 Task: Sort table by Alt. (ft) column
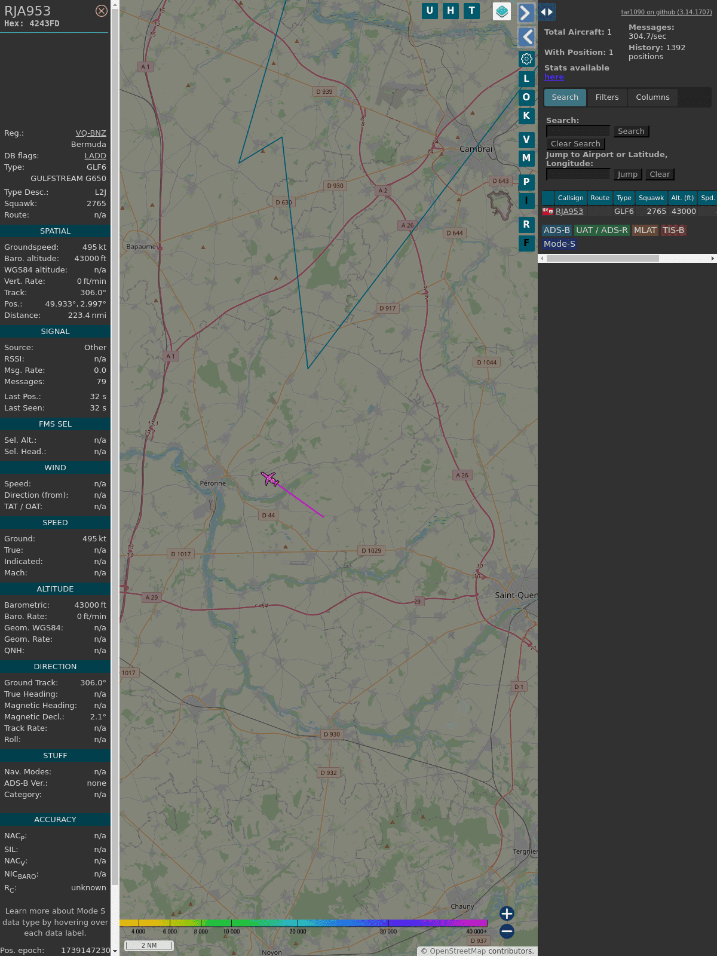[682, 198]
